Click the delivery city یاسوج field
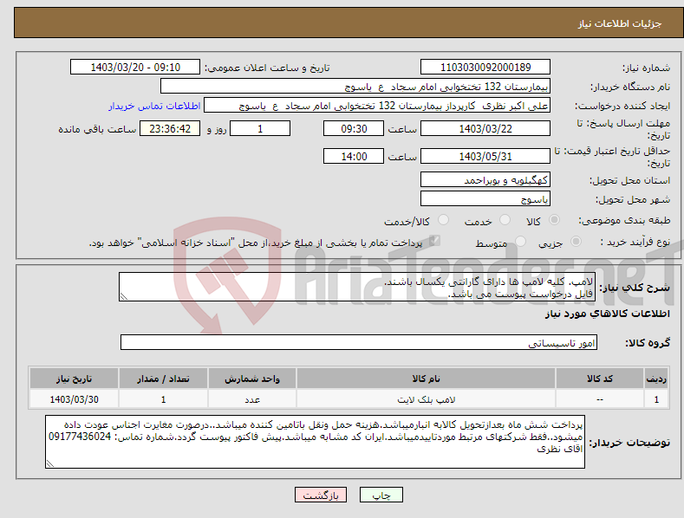 click(485, 199)
